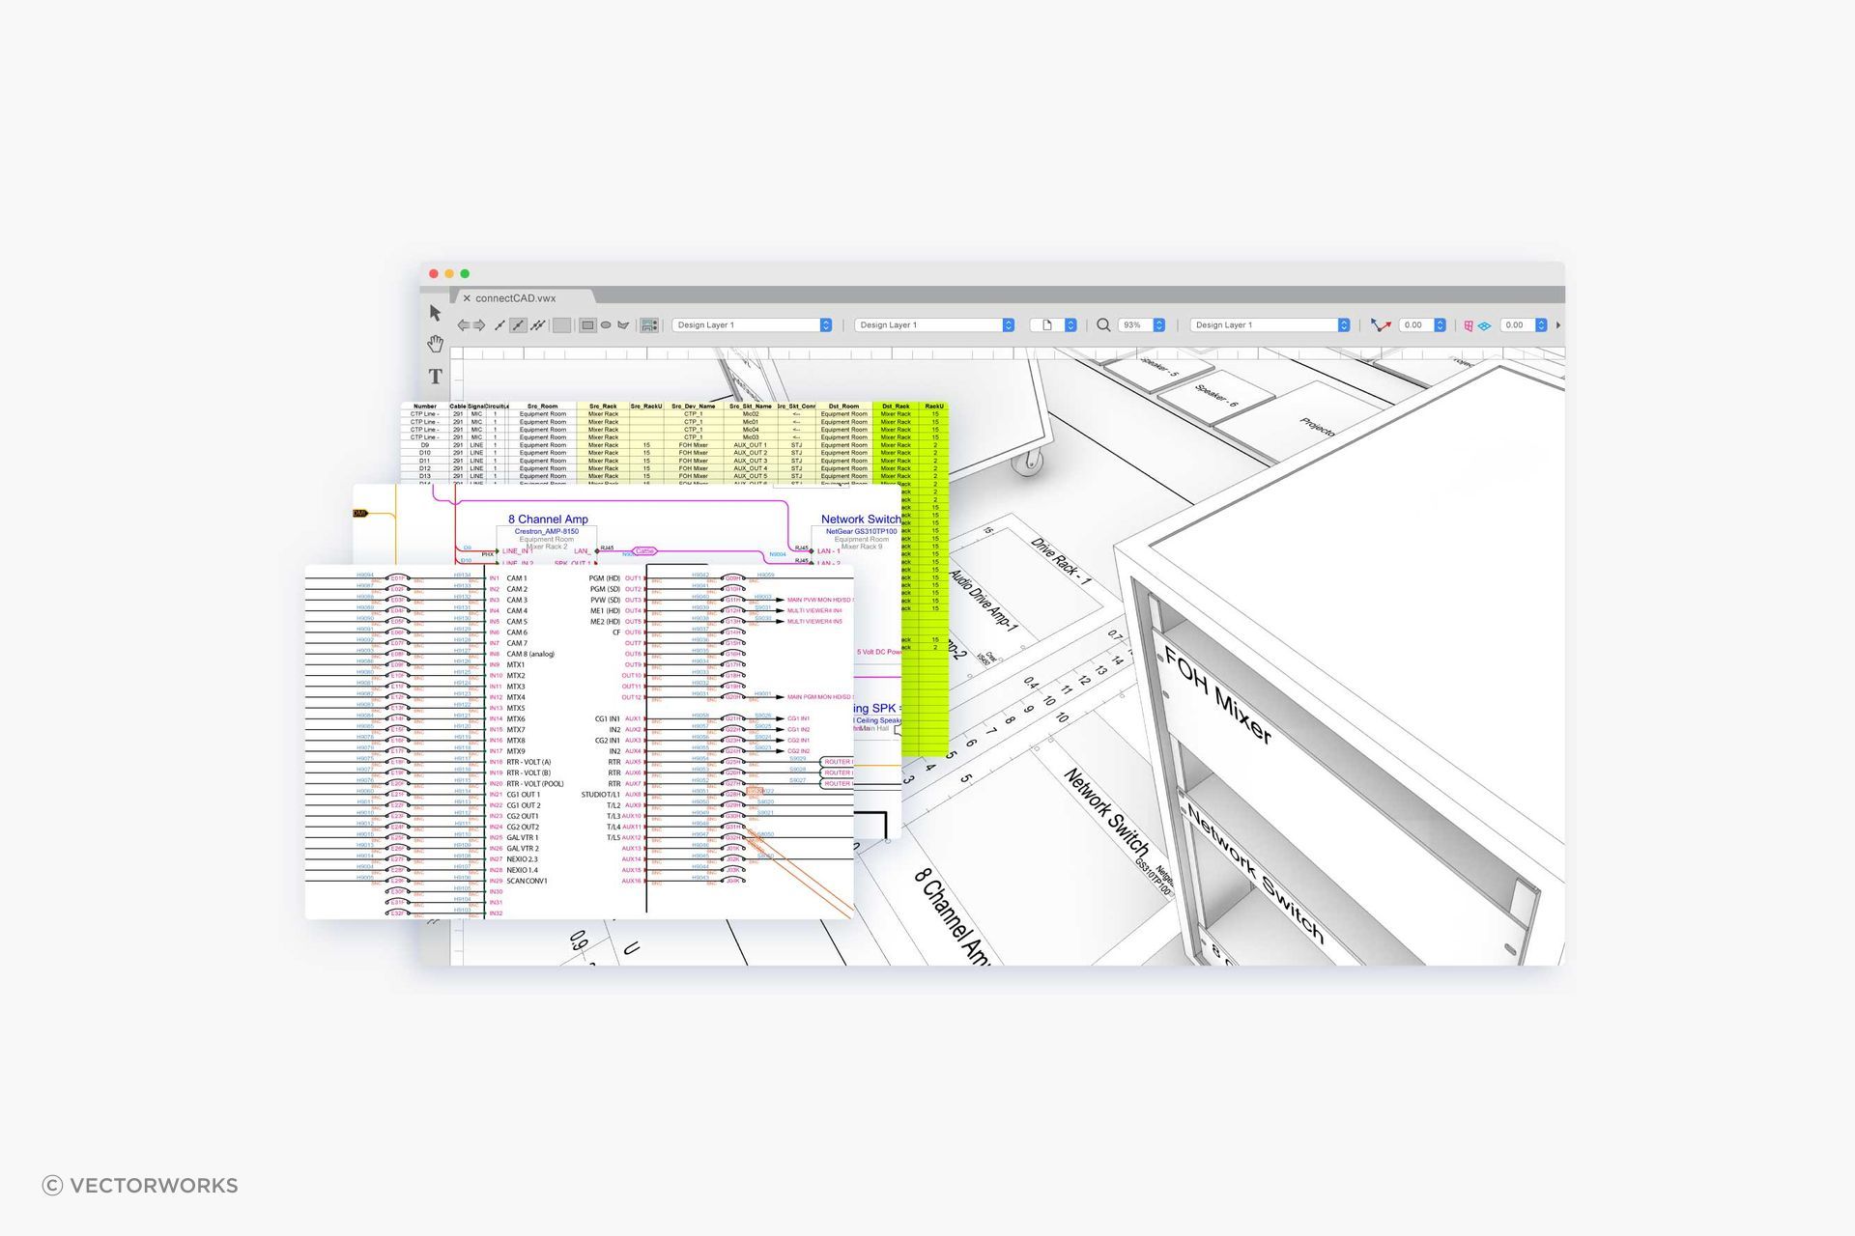Click the 'CAM 1' input label
The image size is (1855, 1236).
(x=517, y=578)
